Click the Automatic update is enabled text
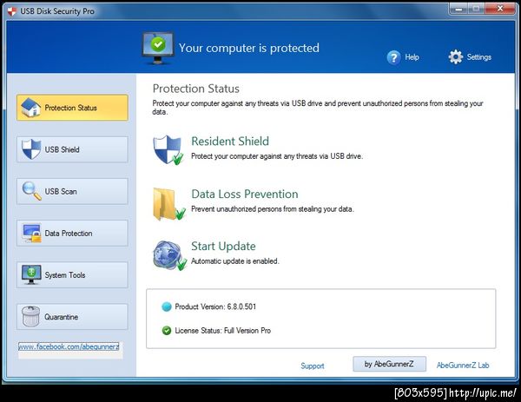 (x=235, y=261)
